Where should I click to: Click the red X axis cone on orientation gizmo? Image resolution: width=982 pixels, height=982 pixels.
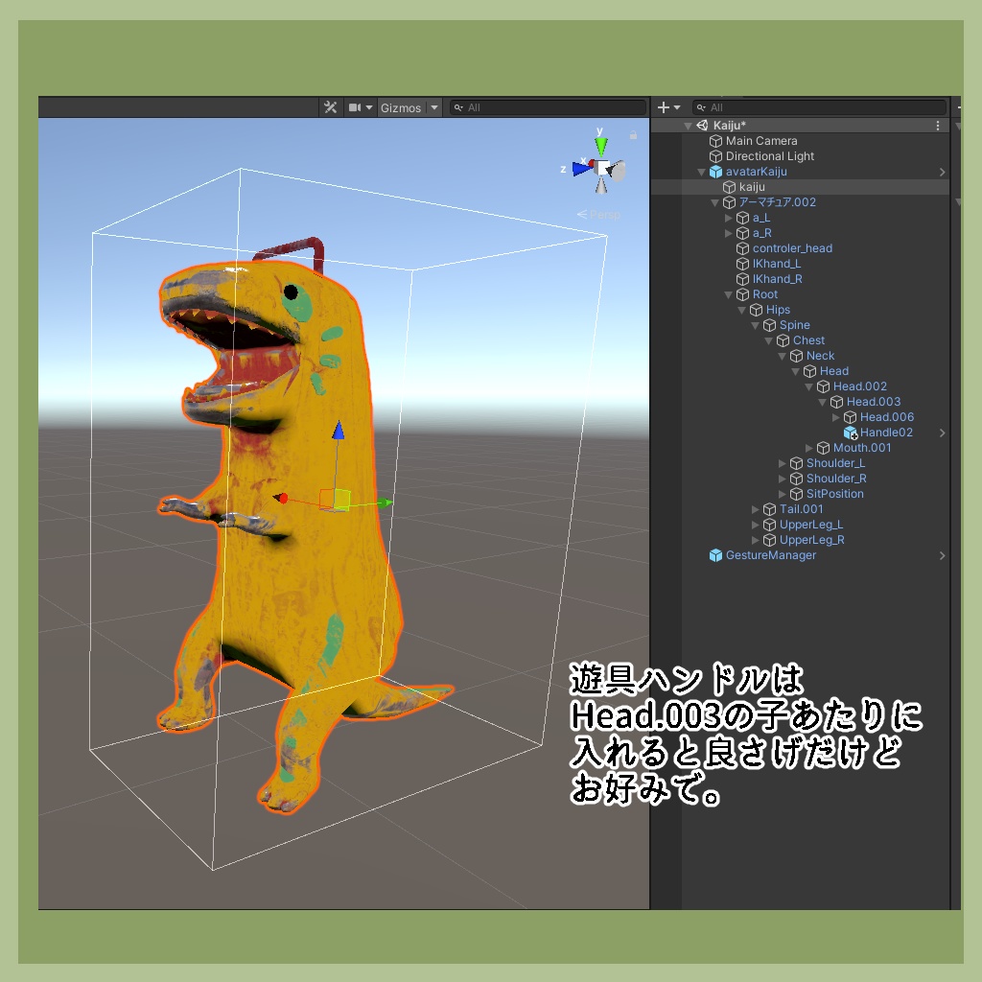[x=591, y=163]
